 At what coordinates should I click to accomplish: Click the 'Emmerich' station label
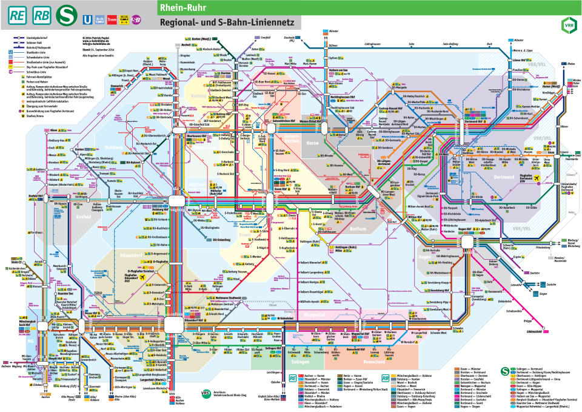[x=116, y=86]
